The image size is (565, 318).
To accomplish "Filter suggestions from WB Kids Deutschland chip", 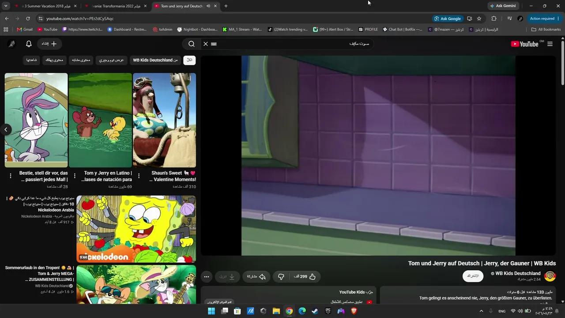I will [x=155, y=60].
